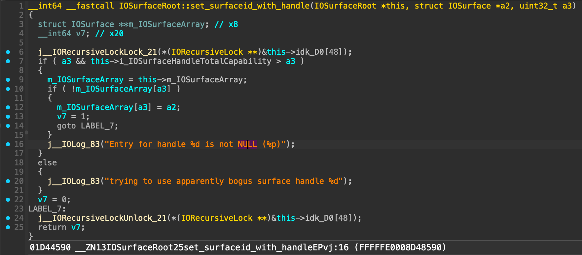Click idk_D0[48] member on line 24
Image resolution: width=582 pixels, height=255 pixels.
(331, 218)
